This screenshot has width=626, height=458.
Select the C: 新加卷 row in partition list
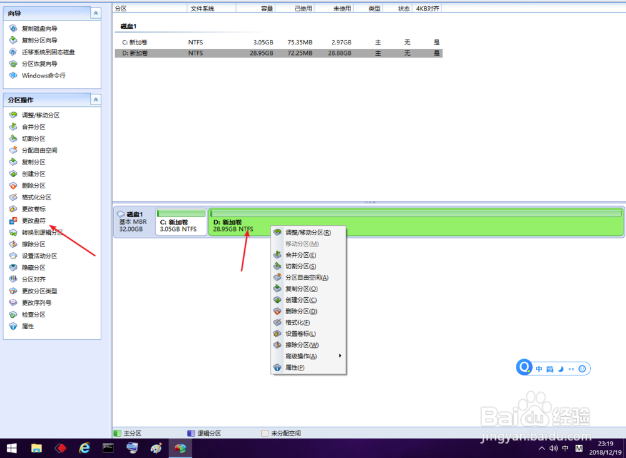(x=279, y=43)
